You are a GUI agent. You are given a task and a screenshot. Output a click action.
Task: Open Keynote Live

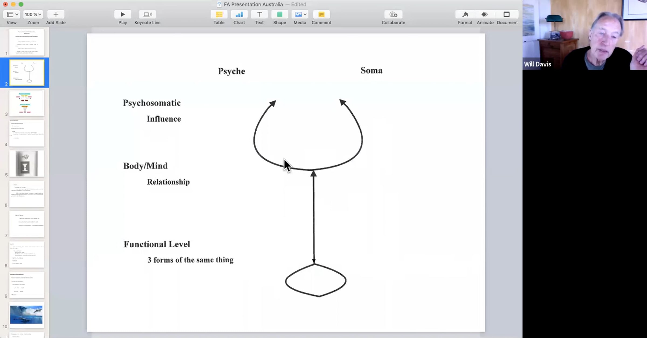(147, 14)
